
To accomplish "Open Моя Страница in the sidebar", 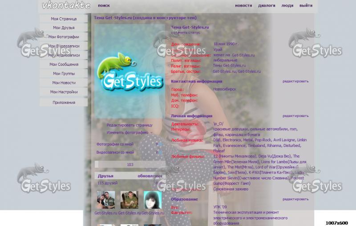I will 64,19.
